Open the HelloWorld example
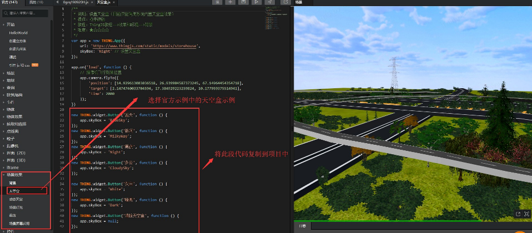This screenshot has width=532, height=233. tap(18, 33)
